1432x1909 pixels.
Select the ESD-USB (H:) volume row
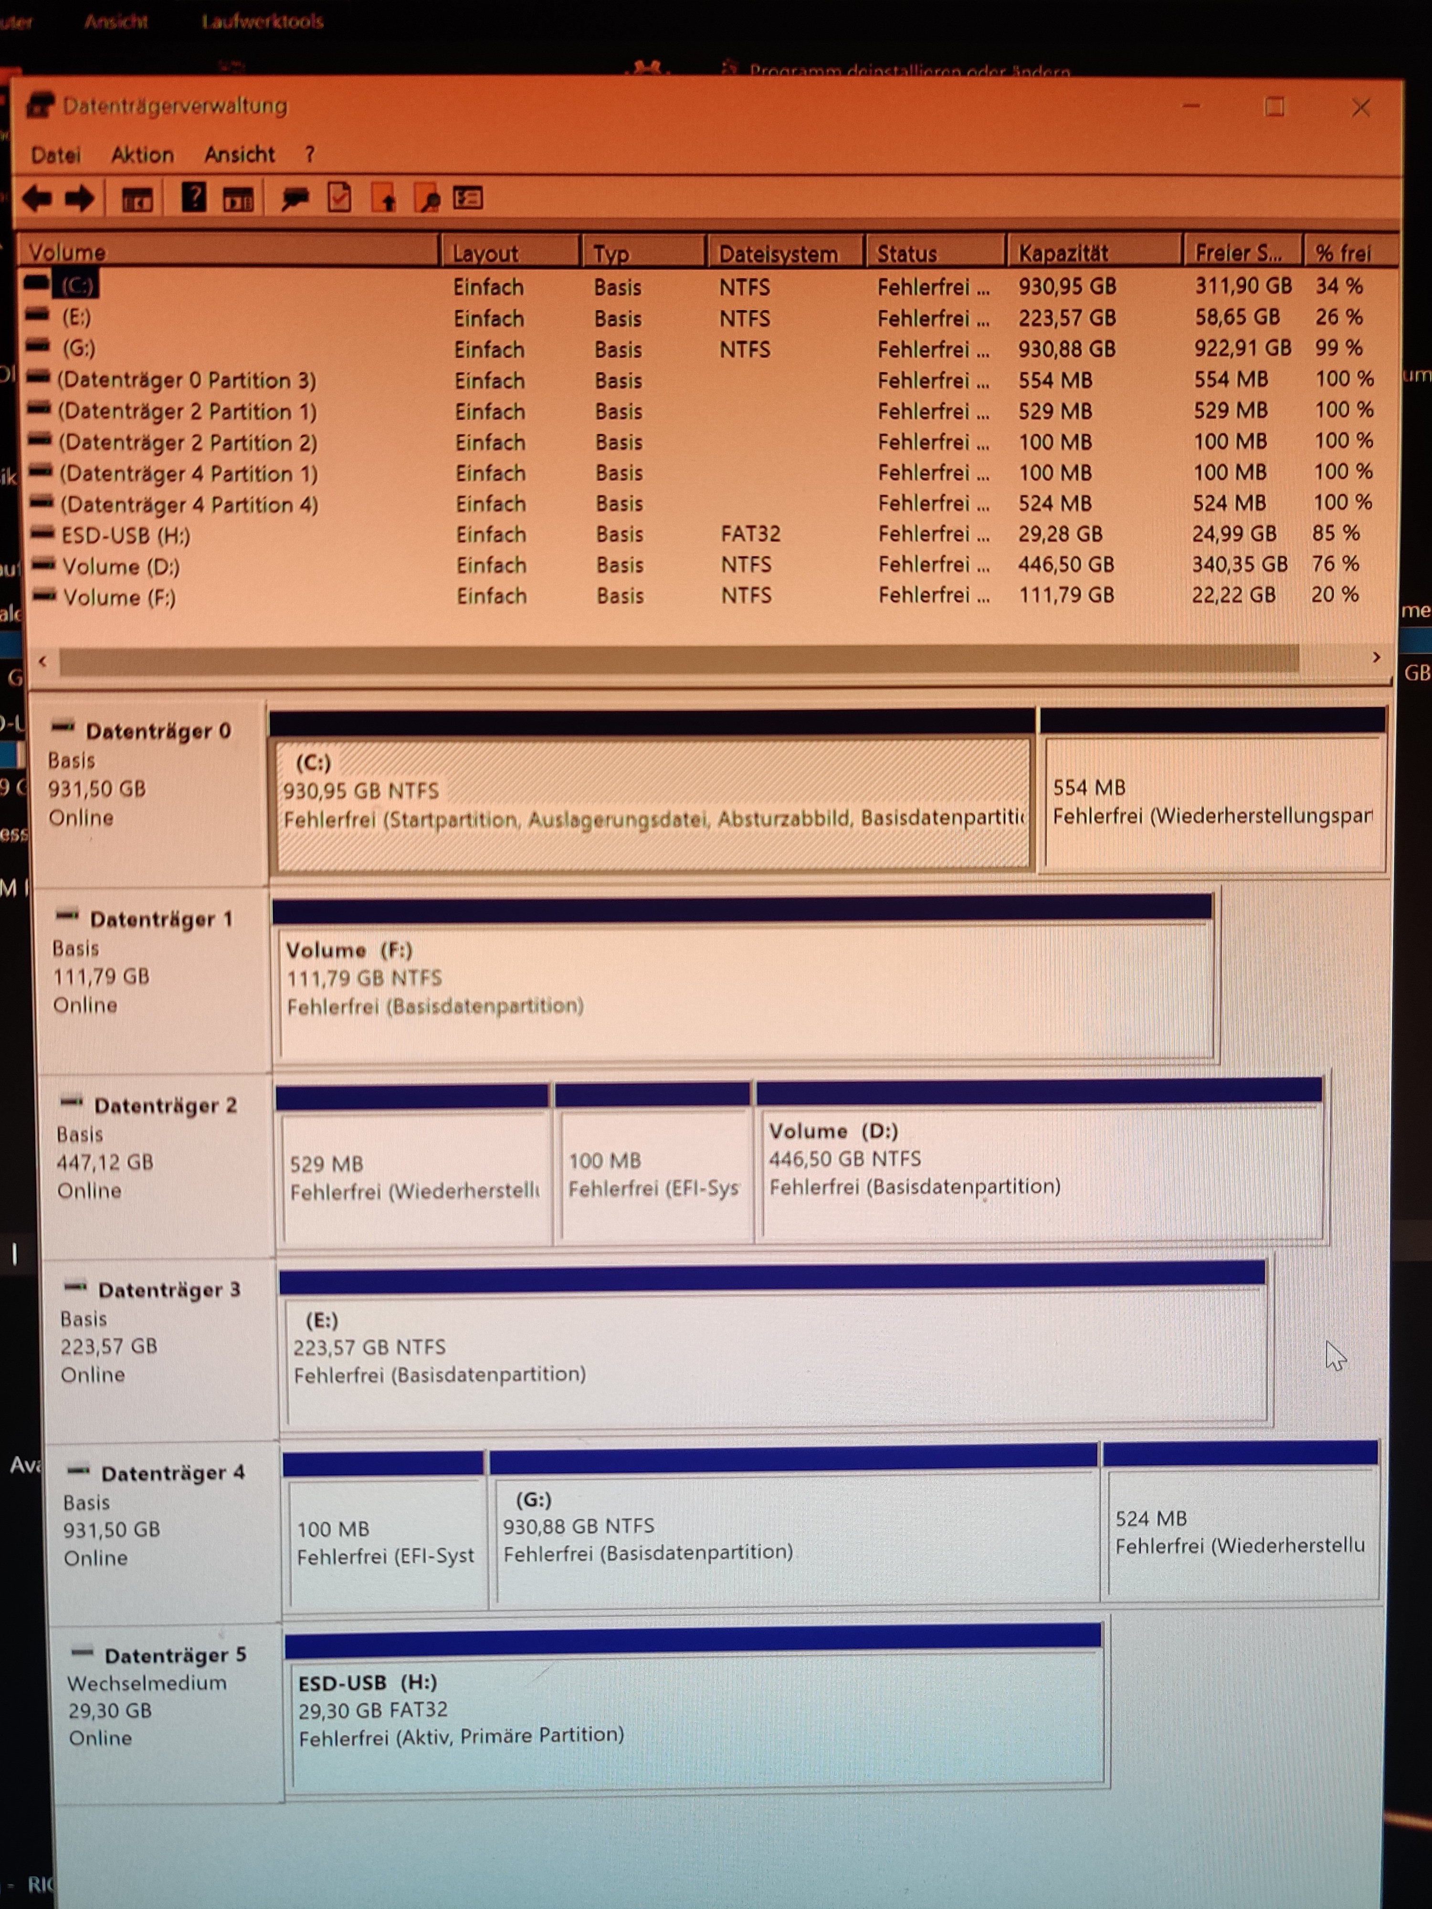click(x=125, y=536)
